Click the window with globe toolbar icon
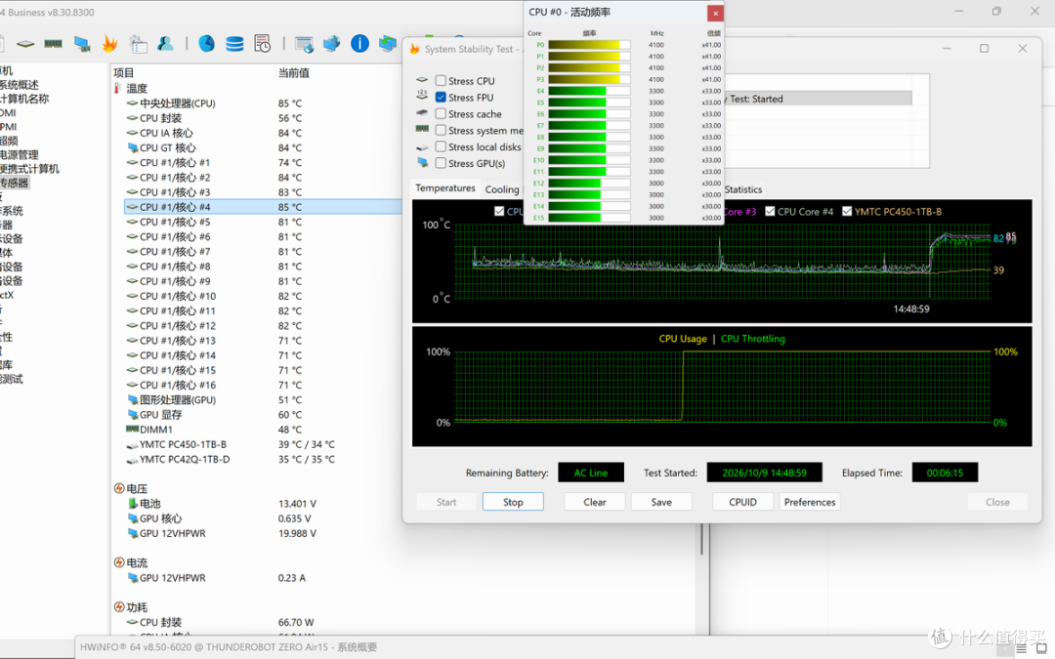 tap(304, 44)
